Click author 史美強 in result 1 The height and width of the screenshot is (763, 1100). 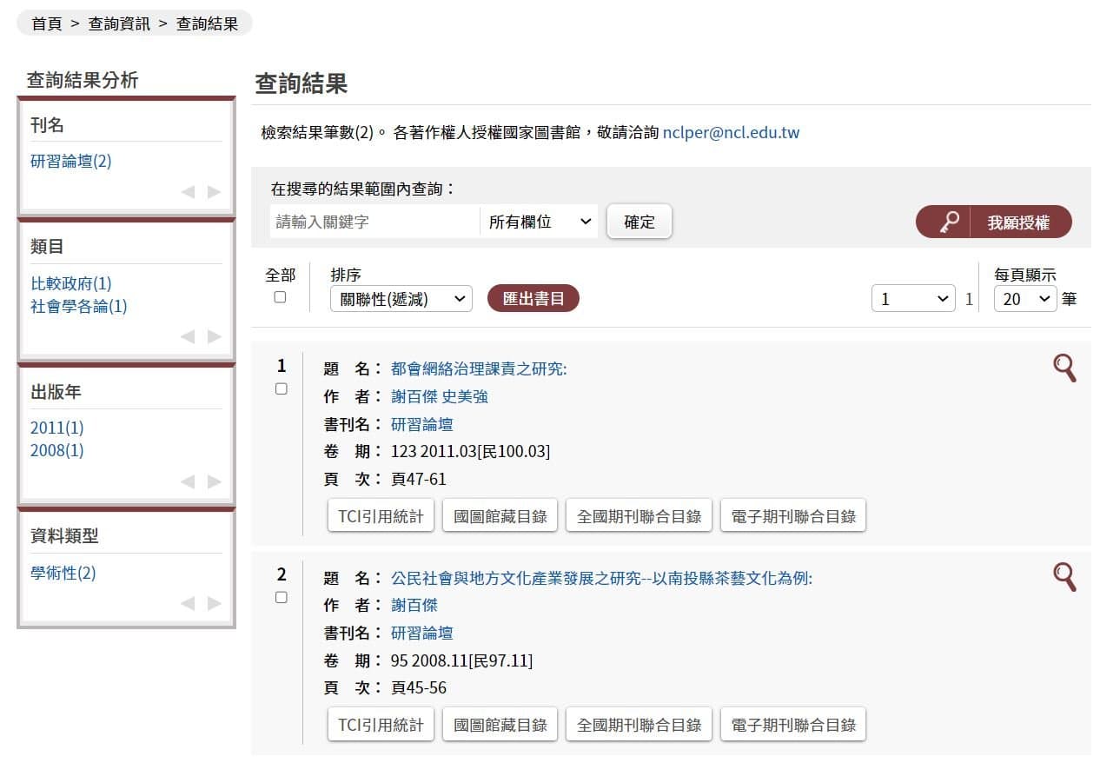click(465, 396)
